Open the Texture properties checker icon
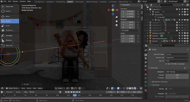Screen dimensions: 190x102 [146, 90]
